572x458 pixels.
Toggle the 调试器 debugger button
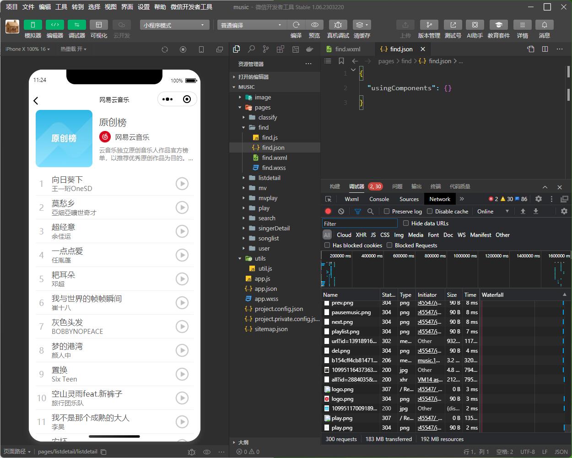76,25
